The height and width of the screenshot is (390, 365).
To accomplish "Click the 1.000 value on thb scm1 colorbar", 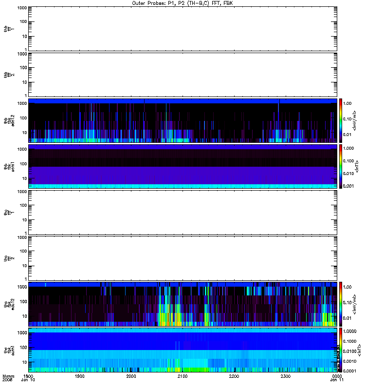I will tap(348, 148).
